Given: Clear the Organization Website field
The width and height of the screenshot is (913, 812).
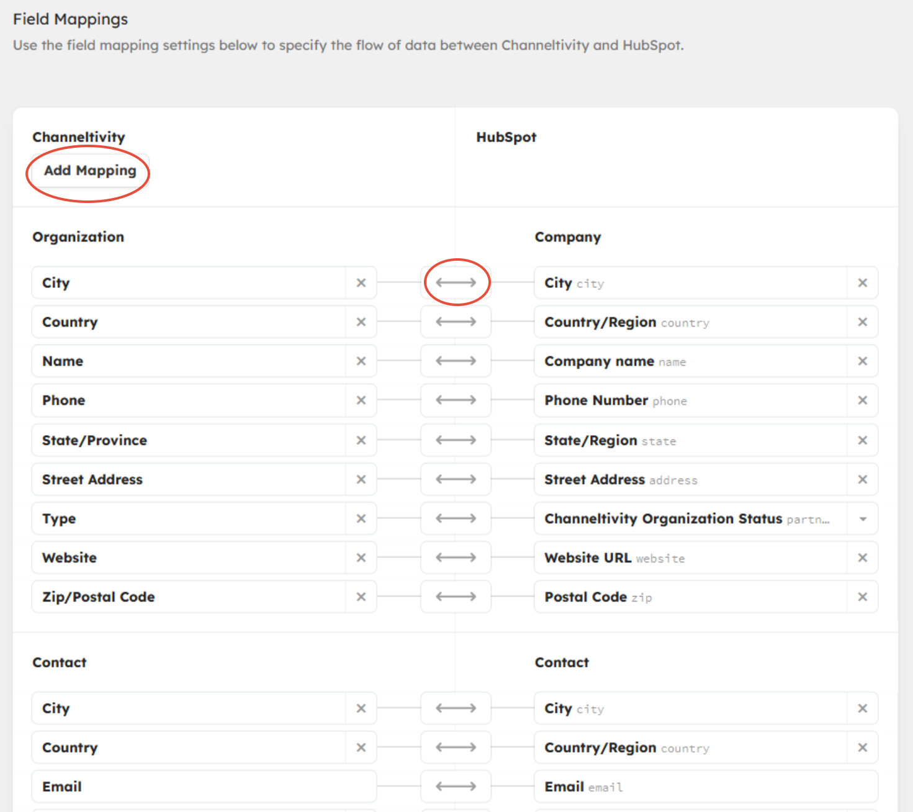Looking at the screenshot, I should (361, 557).
